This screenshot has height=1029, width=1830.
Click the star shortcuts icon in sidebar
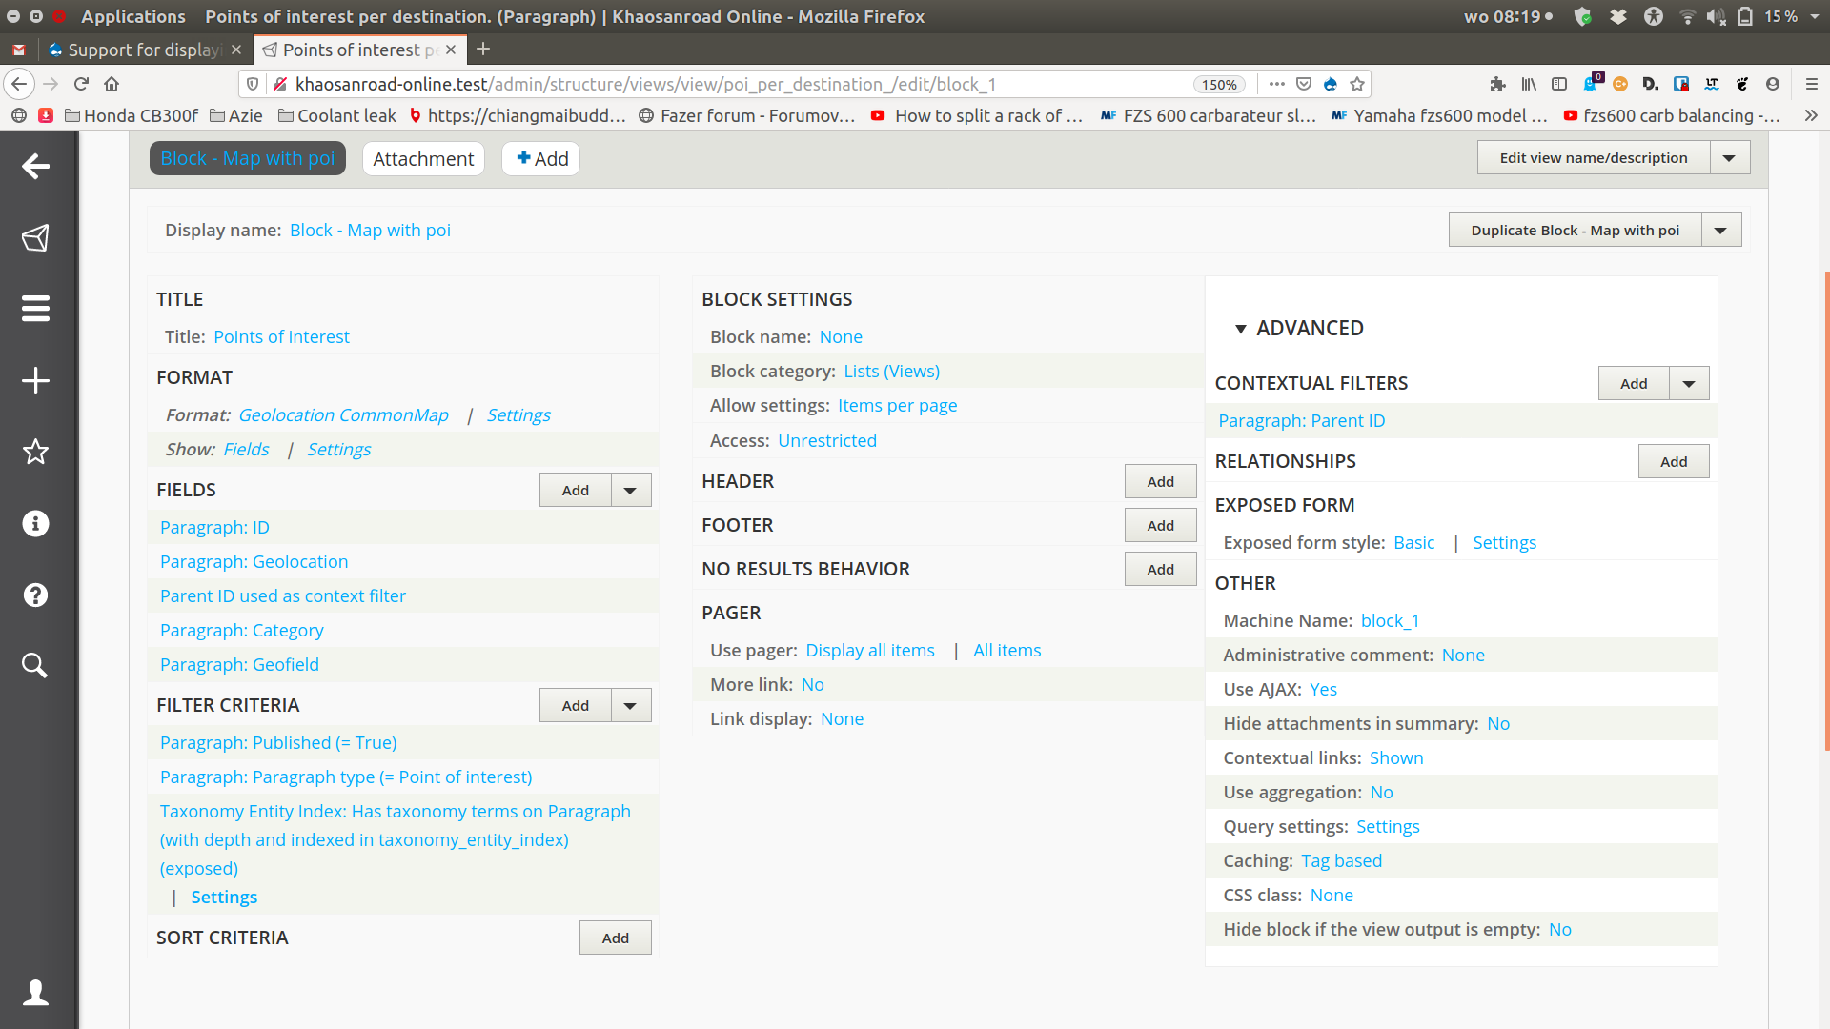click(35, 452)
